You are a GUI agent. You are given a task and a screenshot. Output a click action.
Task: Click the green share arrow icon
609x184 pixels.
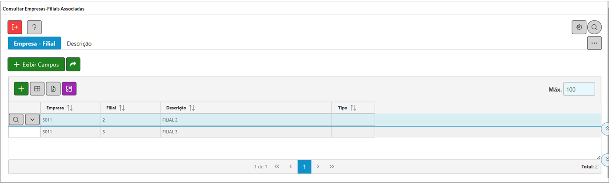click(73, 64)
